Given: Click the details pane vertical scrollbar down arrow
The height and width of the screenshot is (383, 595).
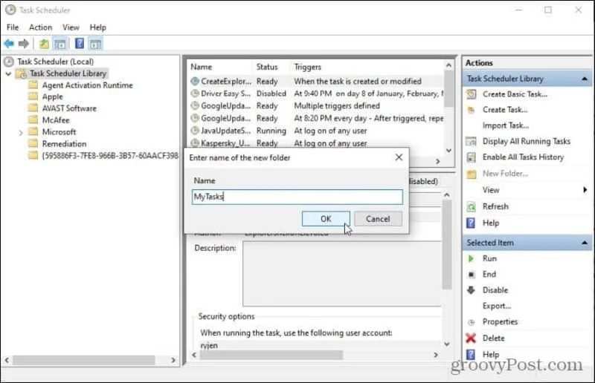Looking at the screenshot, I should point(447,344).
